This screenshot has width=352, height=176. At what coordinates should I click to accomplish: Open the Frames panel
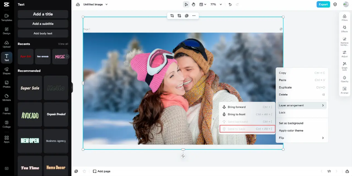(x=7, y=111)
